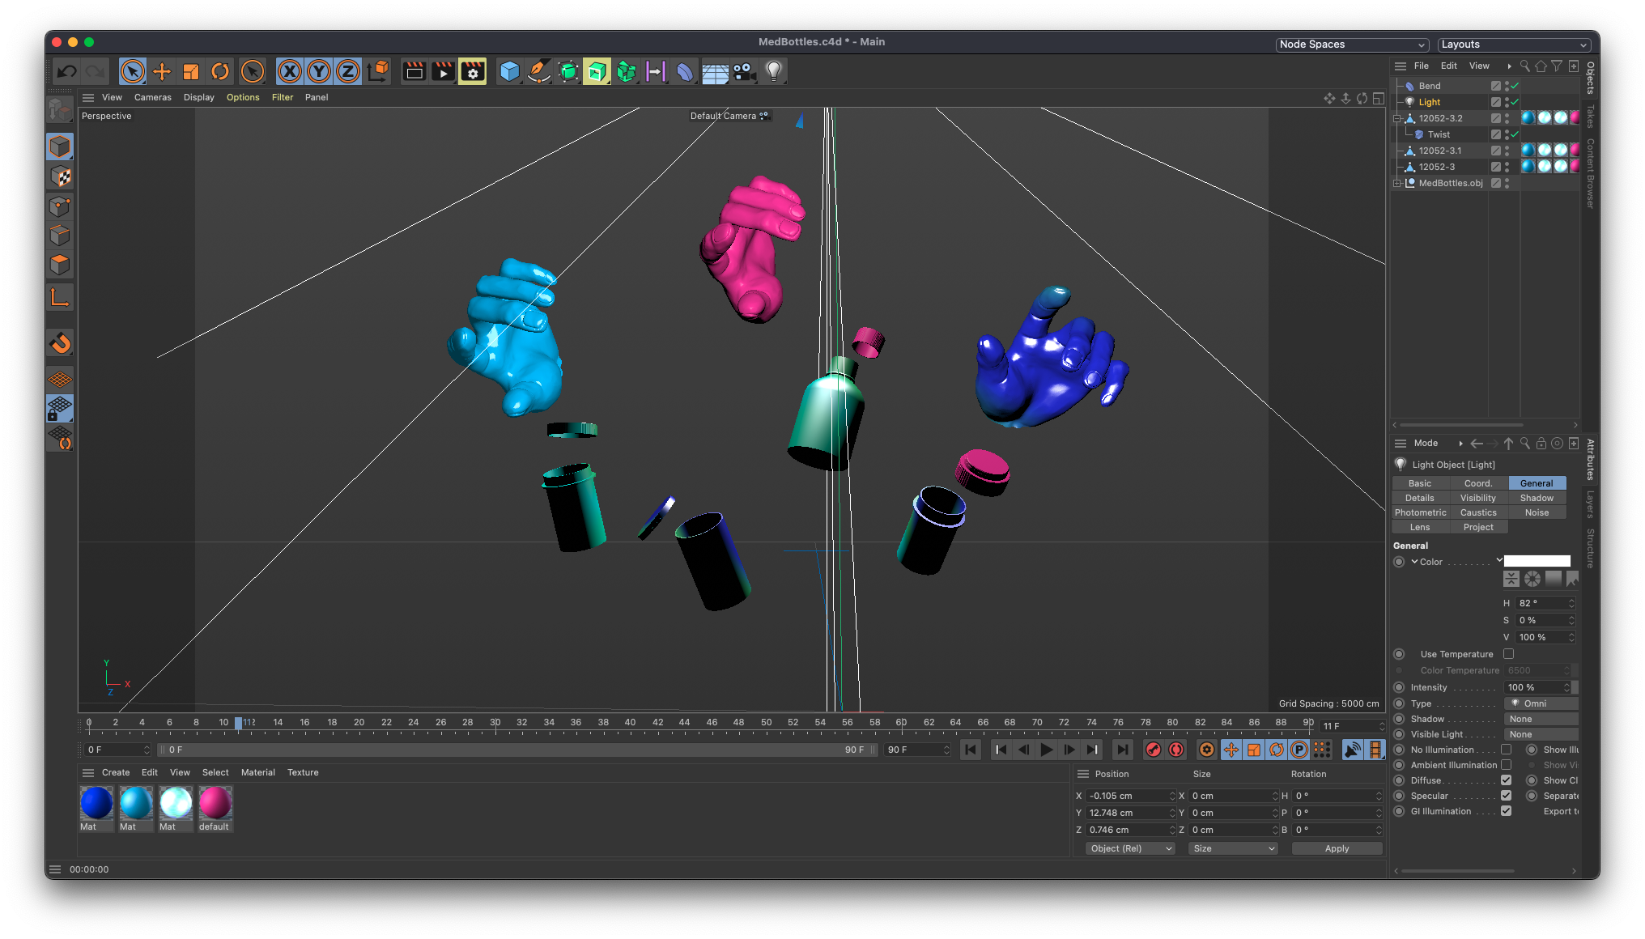Click the Undo arrow icon

pos(66,72)
